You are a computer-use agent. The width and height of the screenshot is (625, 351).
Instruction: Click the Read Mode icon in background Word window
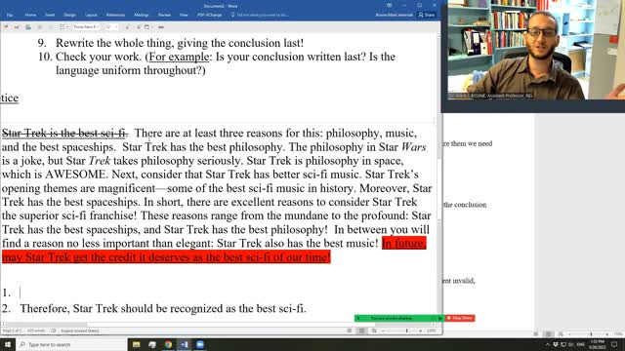point(536,334)
